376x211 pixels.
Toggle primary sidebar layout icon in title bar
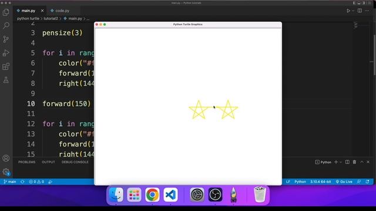click(354, 3)
